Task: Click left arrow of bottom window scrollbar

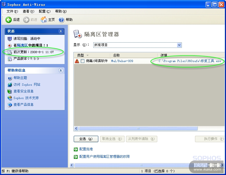Action: point(72,165)
